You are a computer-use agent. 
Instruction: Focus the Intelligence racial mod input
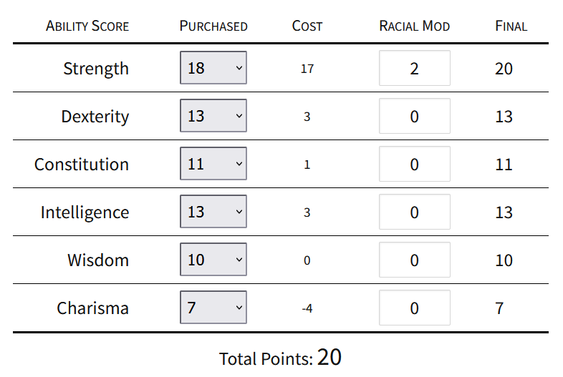click(414, 212)
